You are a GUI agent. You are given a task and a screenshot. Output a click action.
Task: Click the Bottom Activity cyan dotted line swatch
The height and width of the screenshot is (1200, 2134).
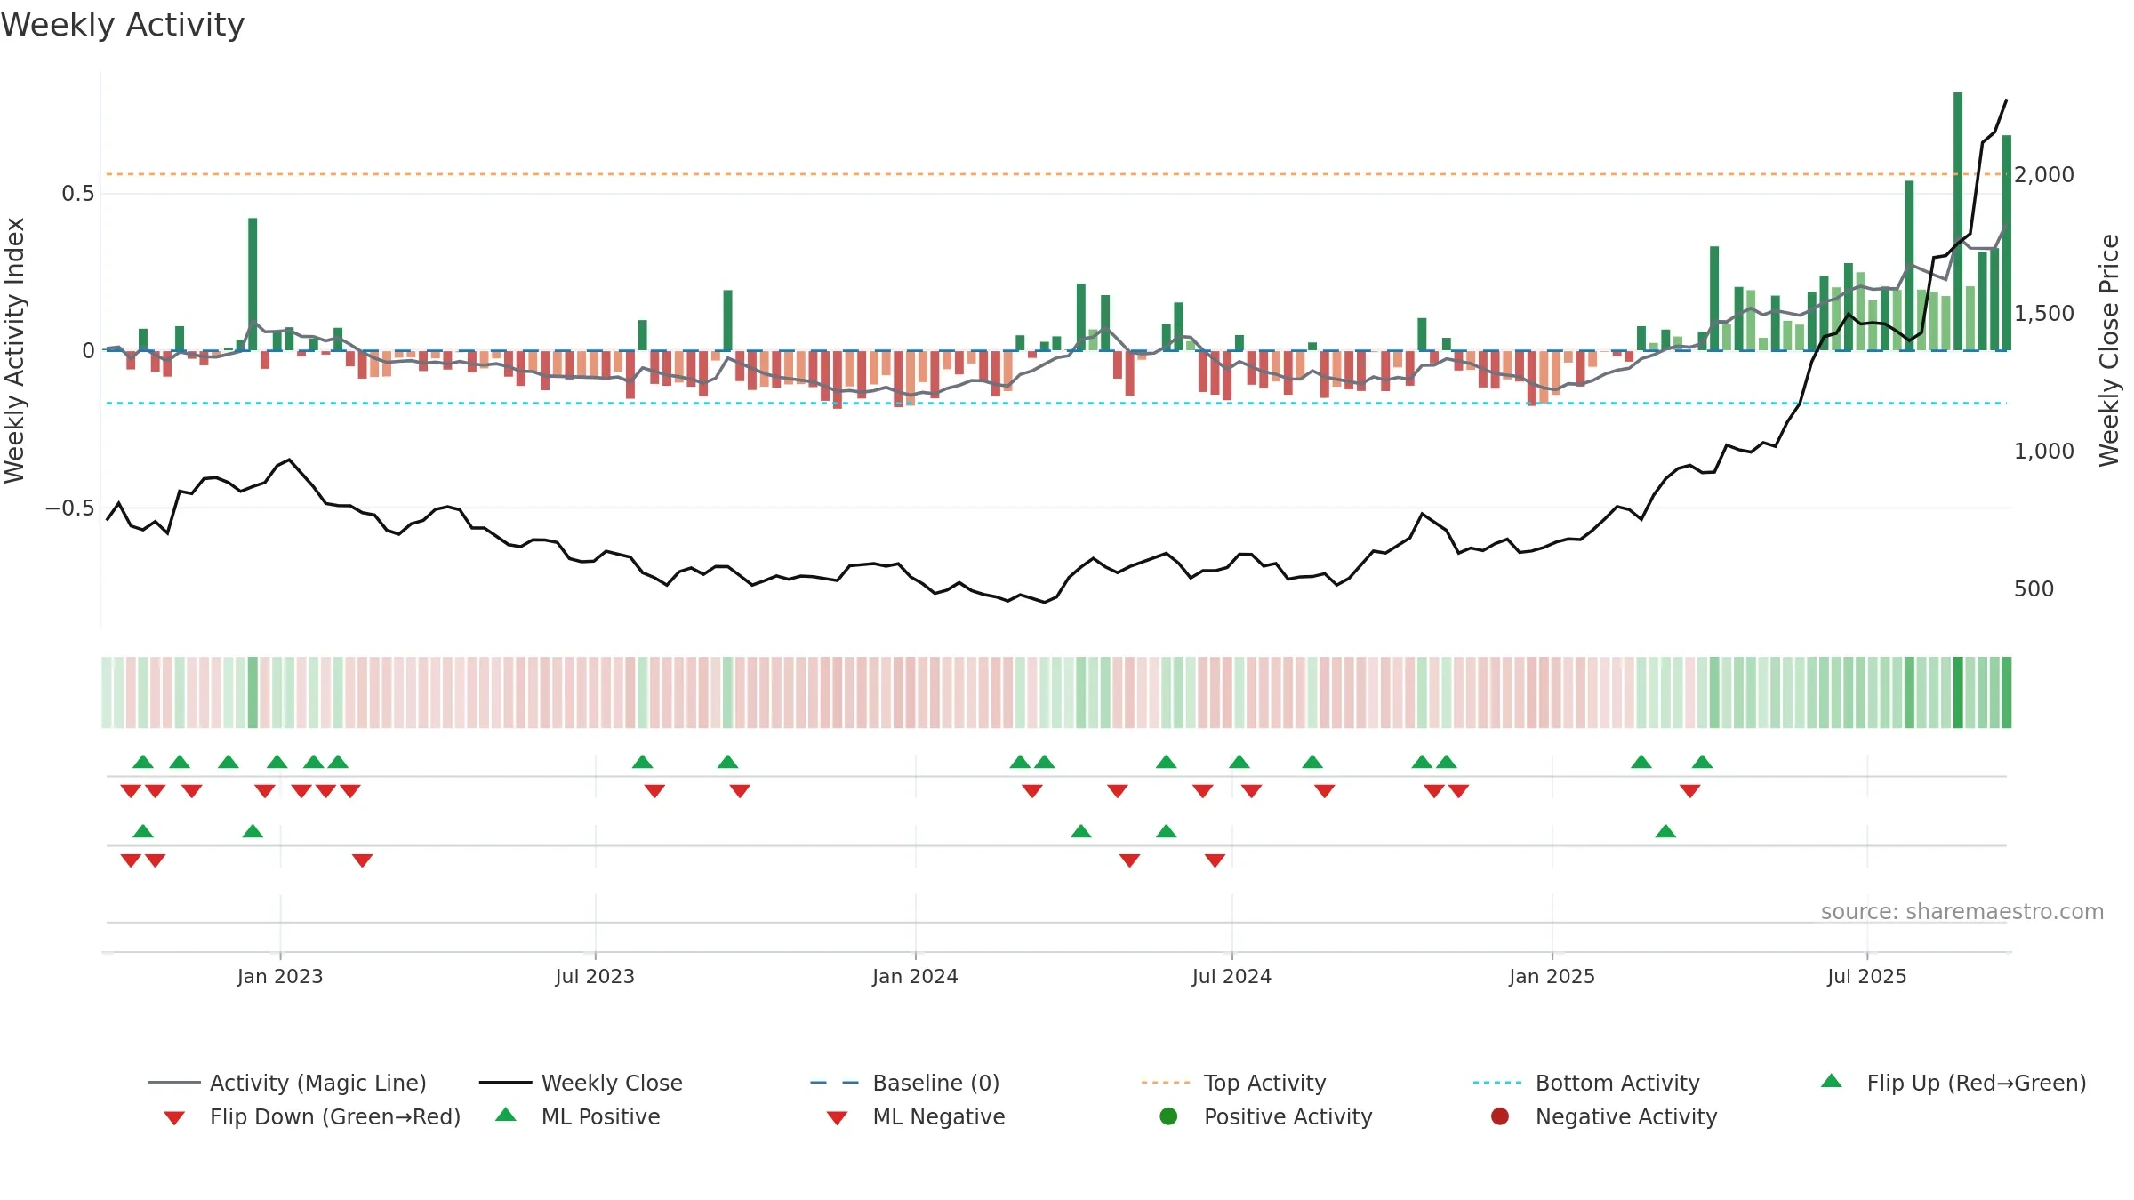point(1497,1083)
